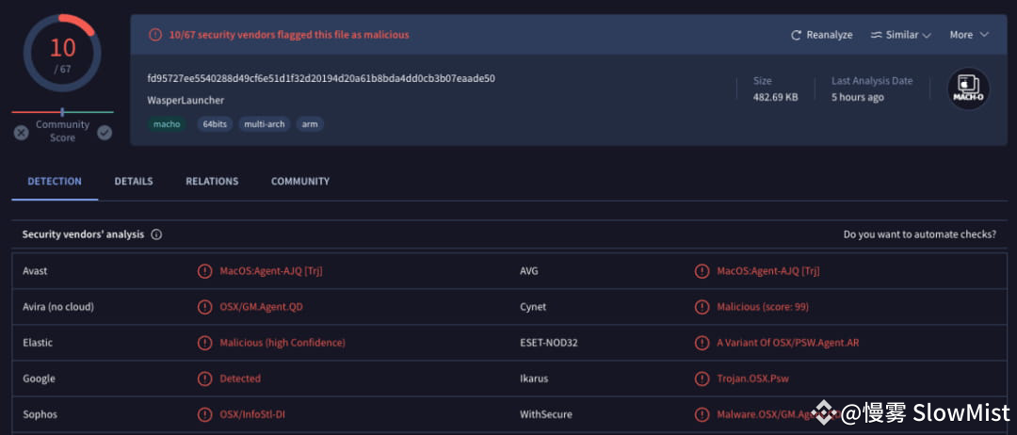Click the Ikarus vendor name

click(534, 378)
